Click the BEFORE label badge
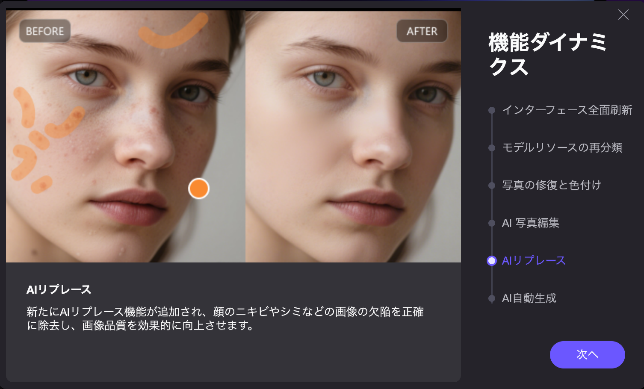 tap(45, 31)
